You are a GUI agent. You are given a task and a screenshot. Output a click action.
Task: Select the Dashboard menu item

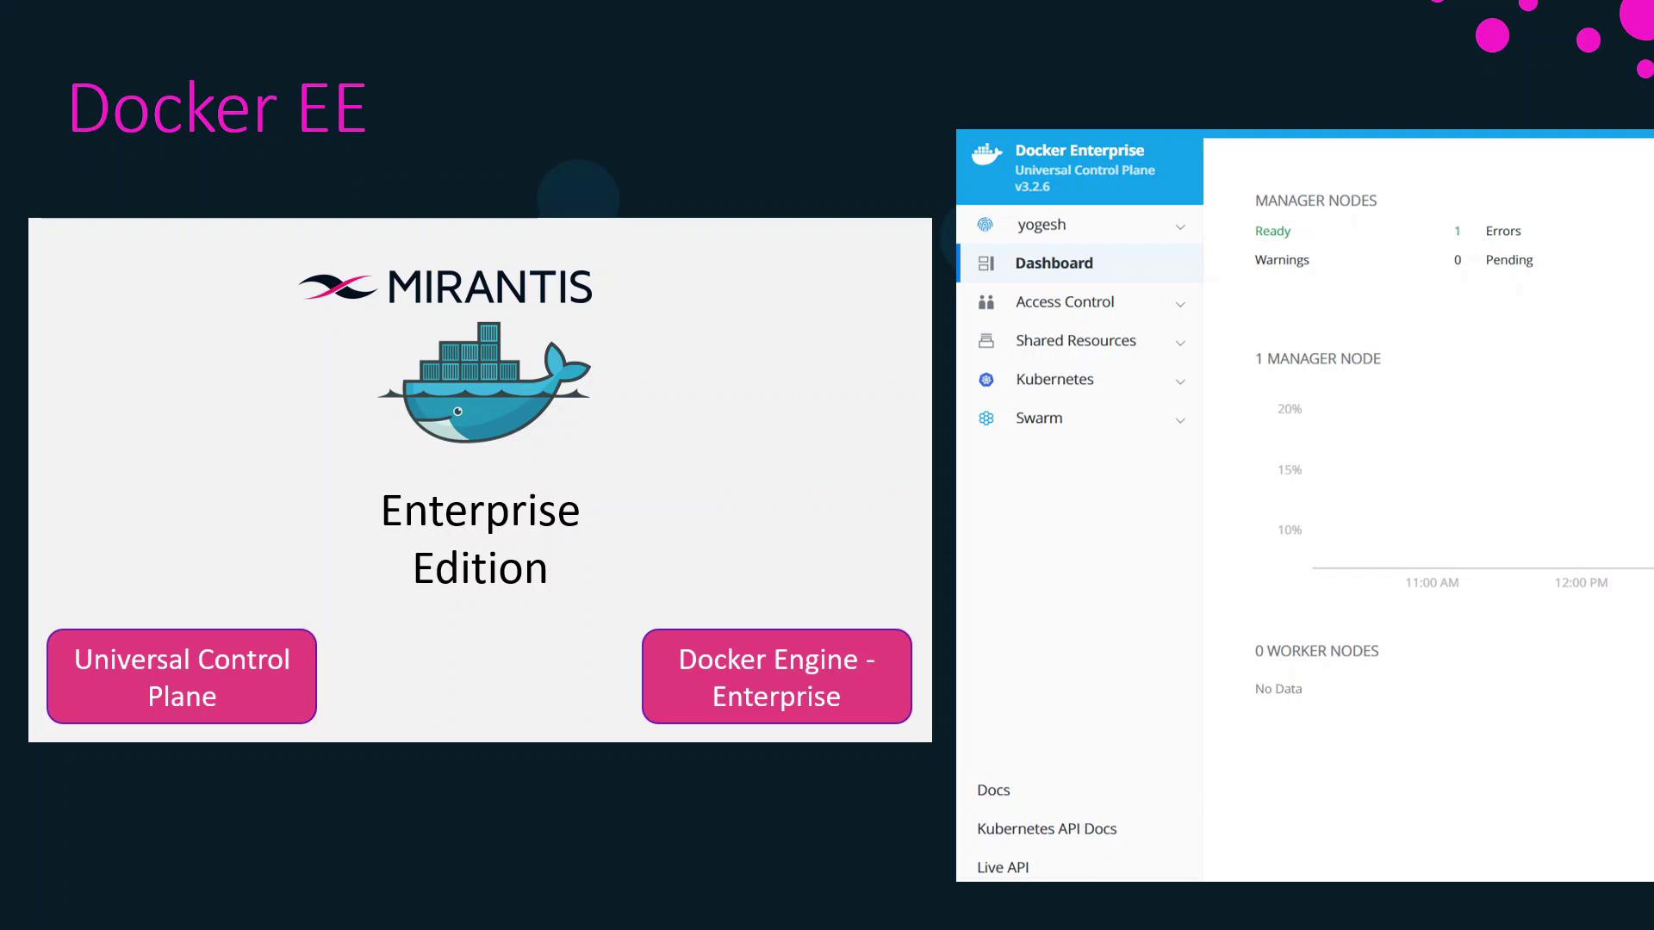[1054, 263]
